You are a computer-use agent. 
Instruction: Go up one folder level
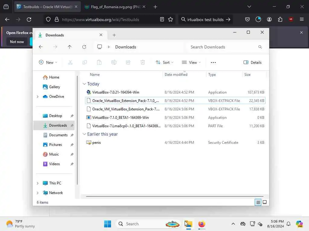click(70, 47)
